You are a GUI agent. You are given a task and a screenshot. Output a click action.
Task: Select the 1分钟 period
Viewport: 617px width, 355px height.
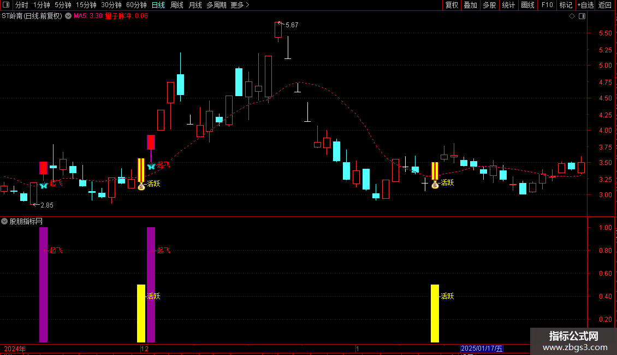click(x=41, y=5)
